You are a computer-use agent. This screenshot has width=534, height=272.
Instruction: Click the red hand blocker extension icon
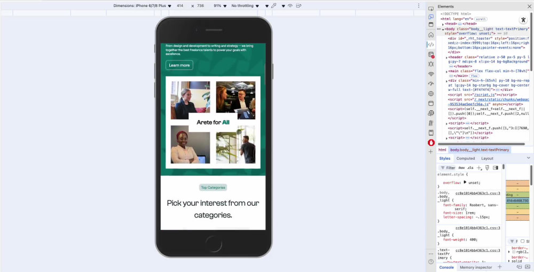[x=431, y=143]
